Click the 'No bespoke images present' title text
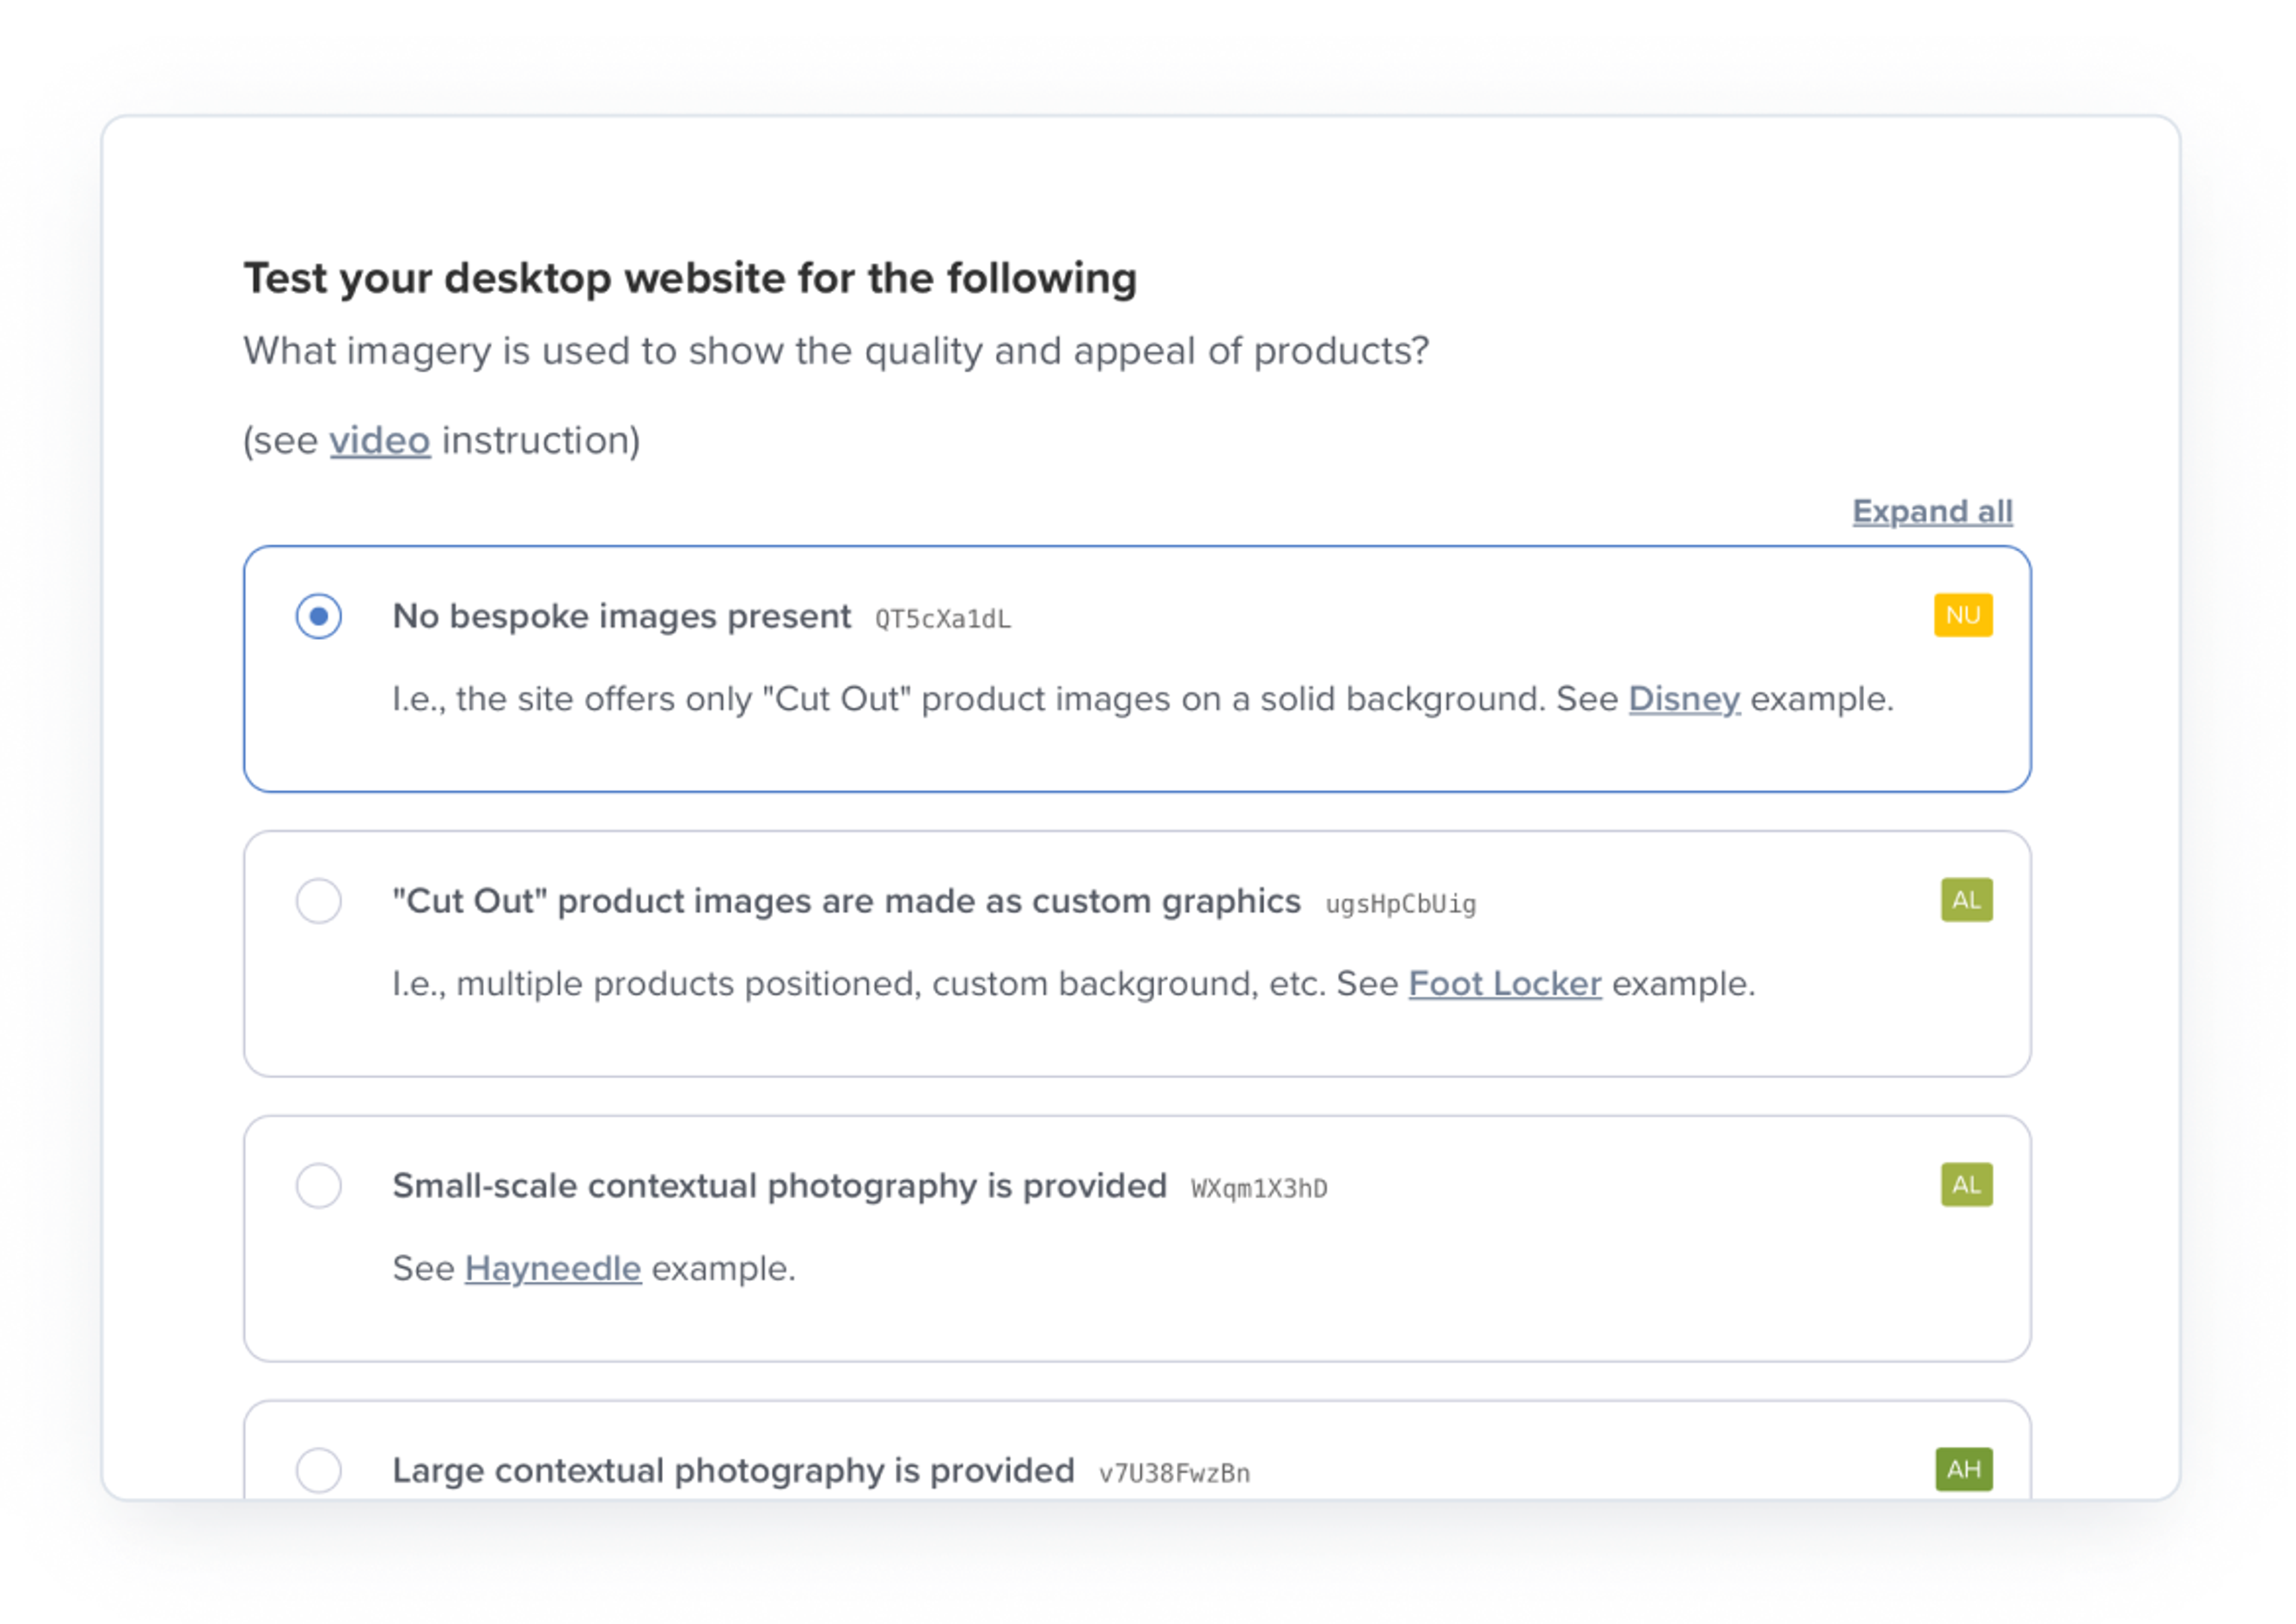 coord(621,616)
